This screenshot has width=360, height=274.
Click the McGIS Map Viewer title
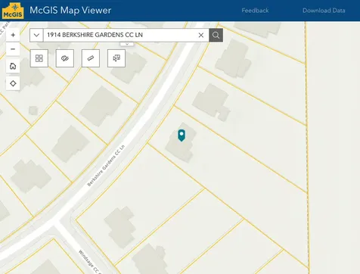(x=70, y=11)
